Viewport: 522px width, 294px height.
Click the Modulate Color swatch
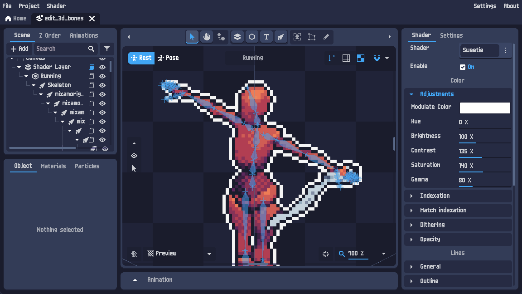tap(485, 108)
